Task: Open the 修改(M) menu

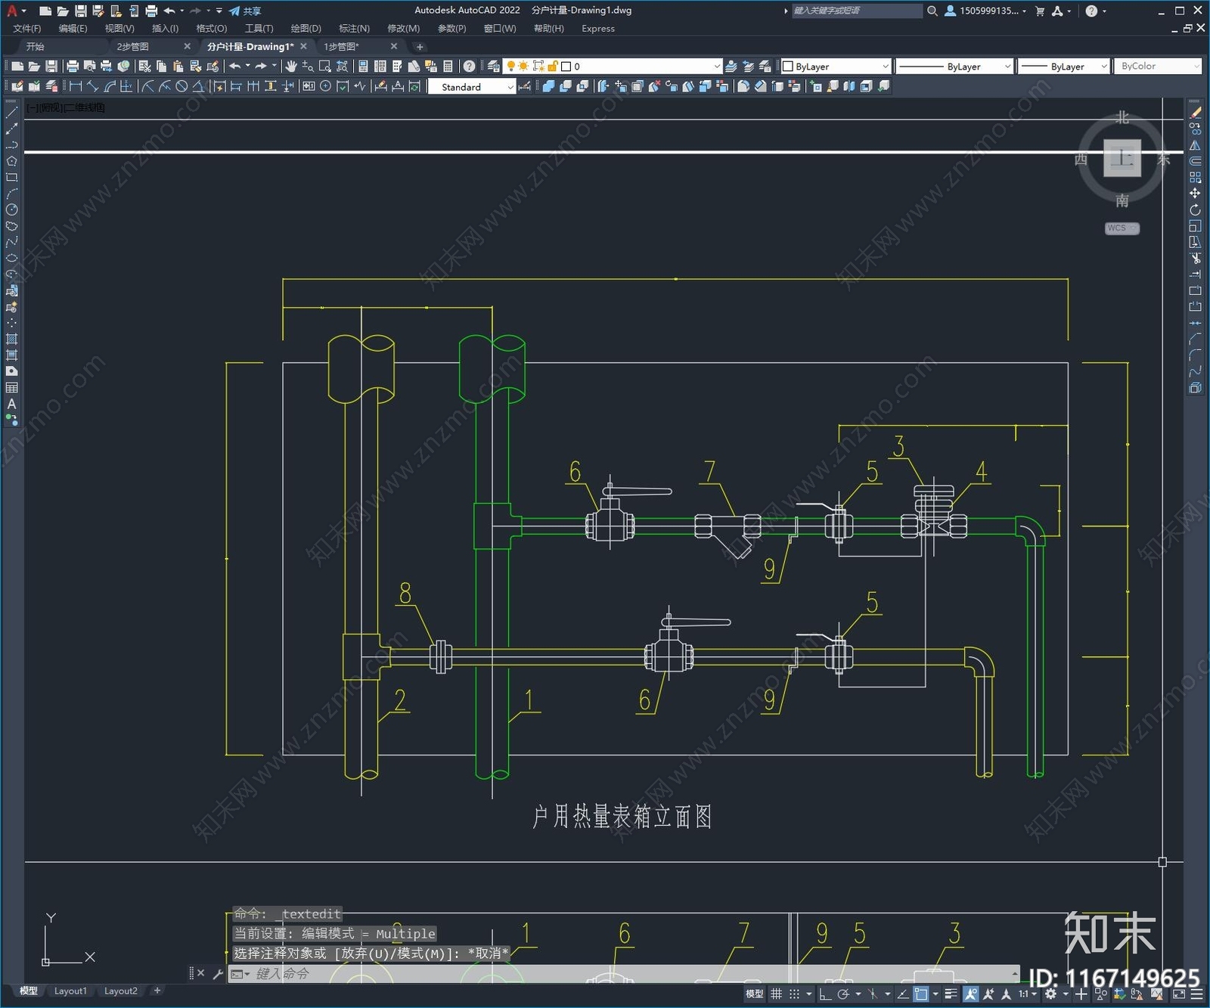Action: pos(403,29)
